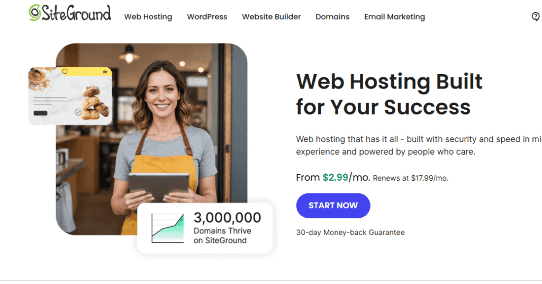Viewport: 542px width, 284px height.
Task: Click the Renews at $17.99/mo. text
Action: coord(411,178)
